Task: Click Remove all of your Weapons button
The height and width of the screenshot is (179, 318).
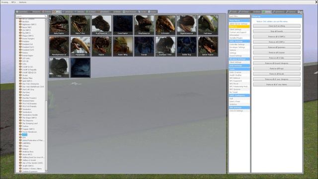Action: [277, 79]
